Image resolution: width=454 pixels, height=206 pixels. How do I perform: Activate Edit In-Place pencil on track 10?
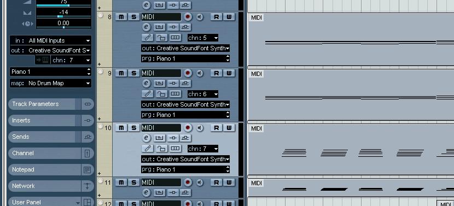(x=148, y=149)
